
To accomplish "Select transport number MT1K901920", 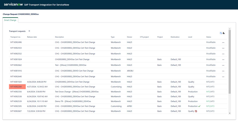I will pyautogui.click(x=16, y=82).
